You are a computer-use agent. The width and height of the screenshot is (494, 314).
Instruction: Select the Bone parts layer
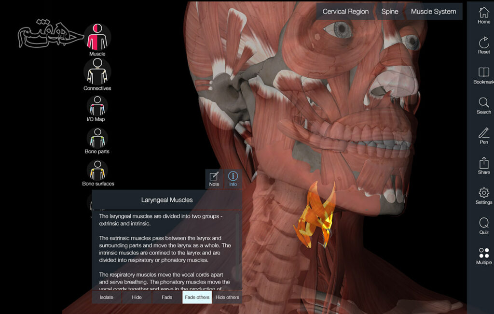[97, 138]
